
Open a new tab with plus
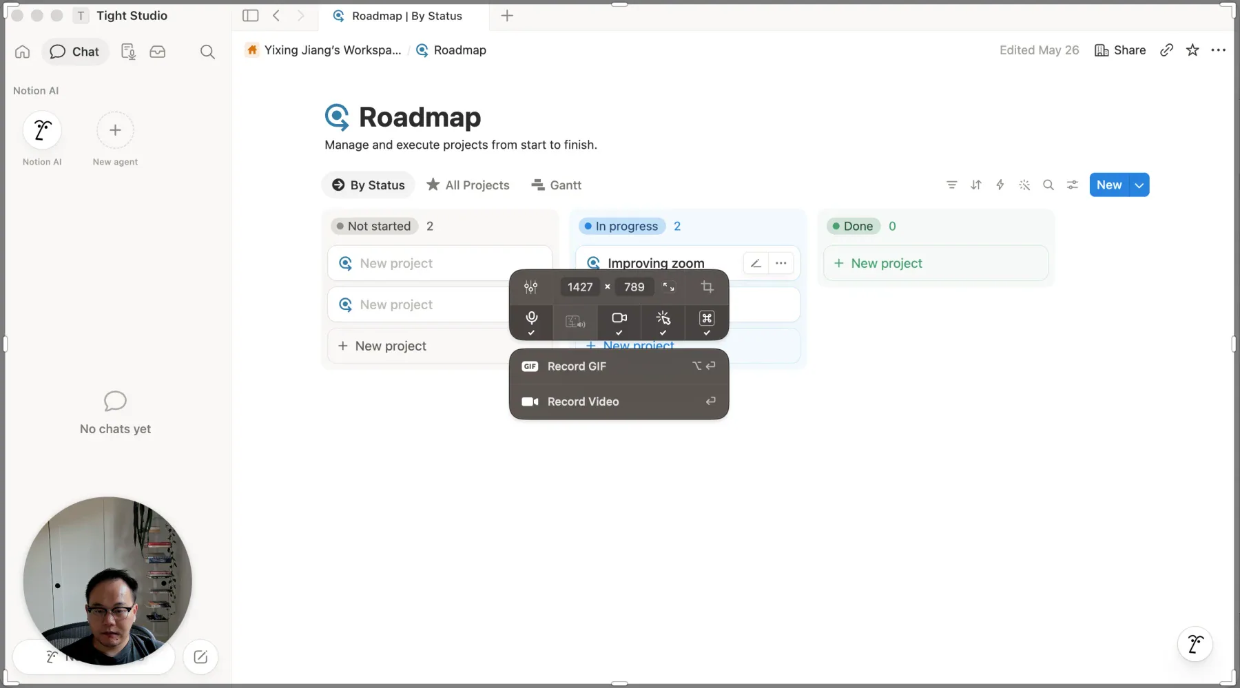(x=507, y=15)
